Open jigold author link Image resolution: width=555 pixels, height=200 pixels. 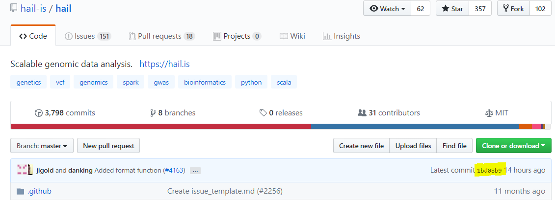(45, 170)
